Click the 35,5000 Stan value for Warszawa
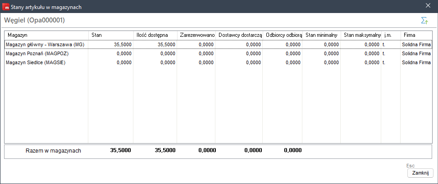438x184 pixels. point(123,44)
